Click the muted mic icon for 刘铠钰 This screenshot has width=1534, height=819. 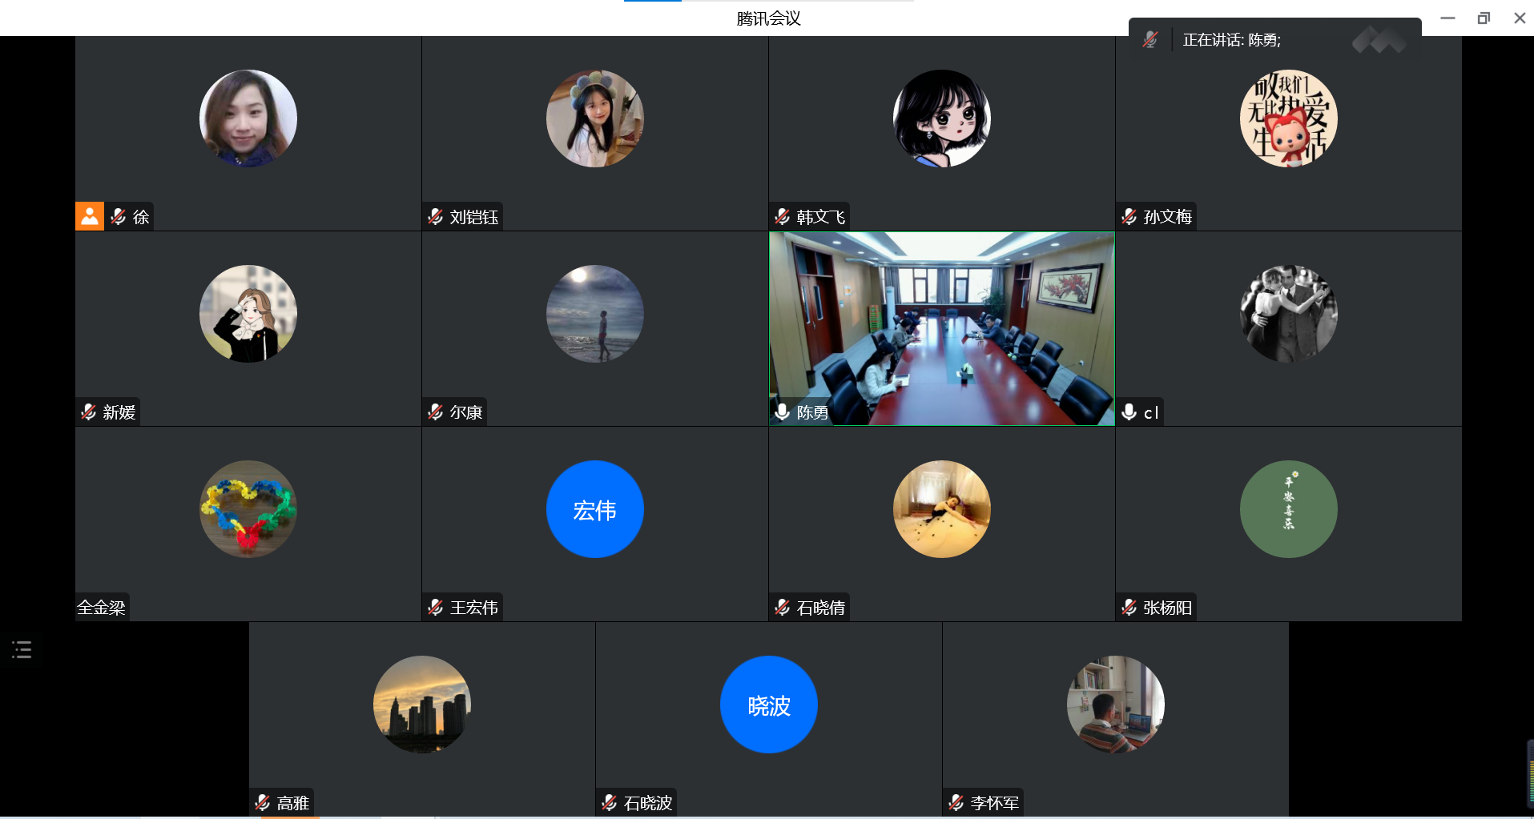436,217
